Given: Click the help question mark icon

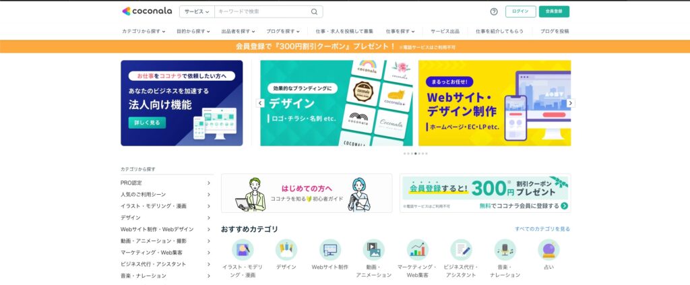Looking at the screenshot, I should click(x=494, y=11).
